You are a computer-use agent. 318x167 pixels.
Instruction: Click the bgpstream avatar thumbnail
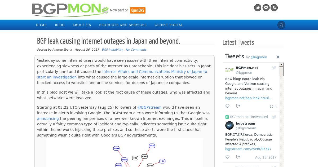(229, 125)
